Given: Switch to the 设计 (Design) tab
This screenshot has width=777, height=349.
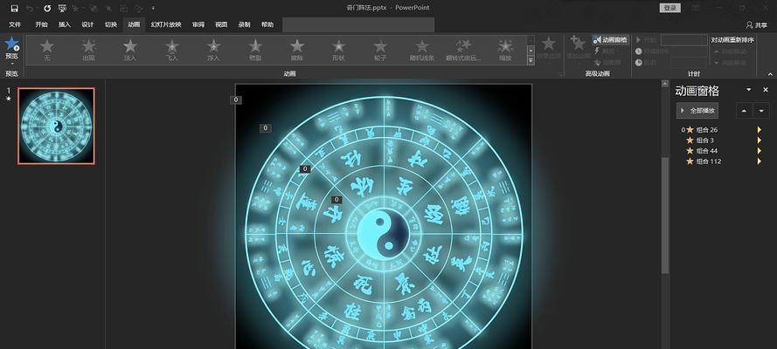Looking at the screenshot, I should pyautogui.click(x=87, y=24).
